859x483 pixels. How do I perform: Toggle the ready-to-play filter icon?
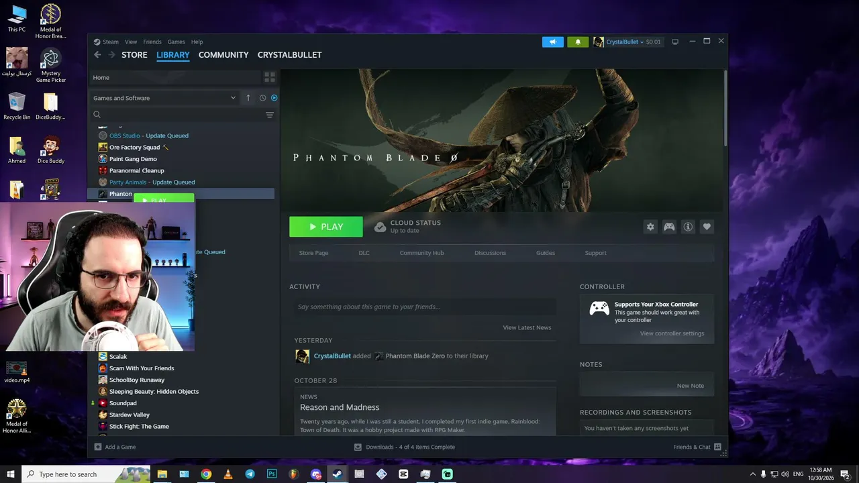pos(274,98)
